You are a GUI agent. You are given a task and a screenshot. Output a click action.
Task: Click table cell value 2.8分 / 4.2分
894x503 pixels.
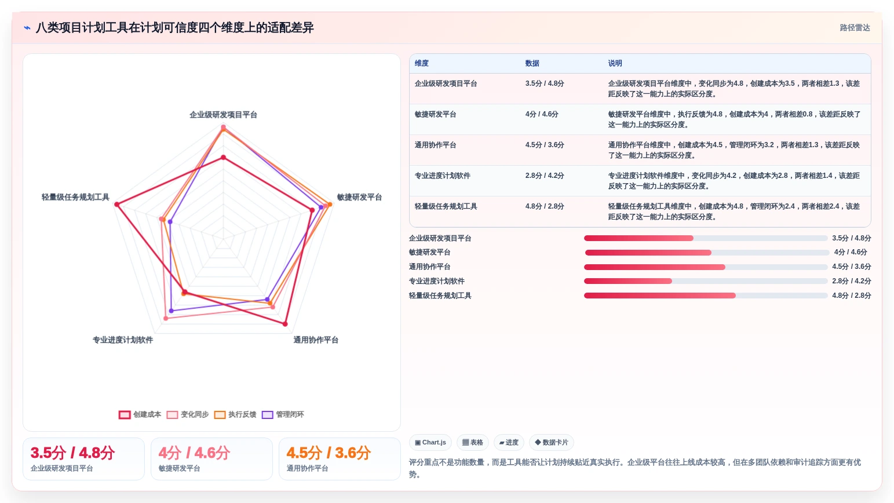point(545,176)
